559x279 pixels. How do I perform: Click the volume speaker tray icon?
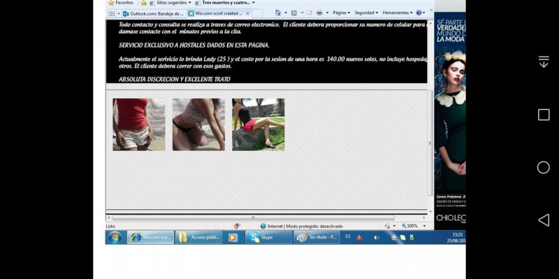click(x=377, y=237)
